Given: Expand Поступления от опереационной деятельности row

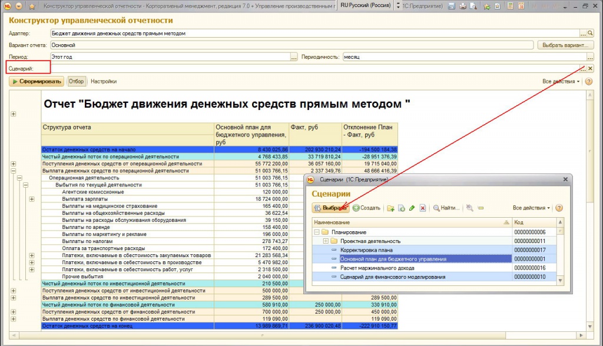Looking at the screenshot, I should 14,164.
